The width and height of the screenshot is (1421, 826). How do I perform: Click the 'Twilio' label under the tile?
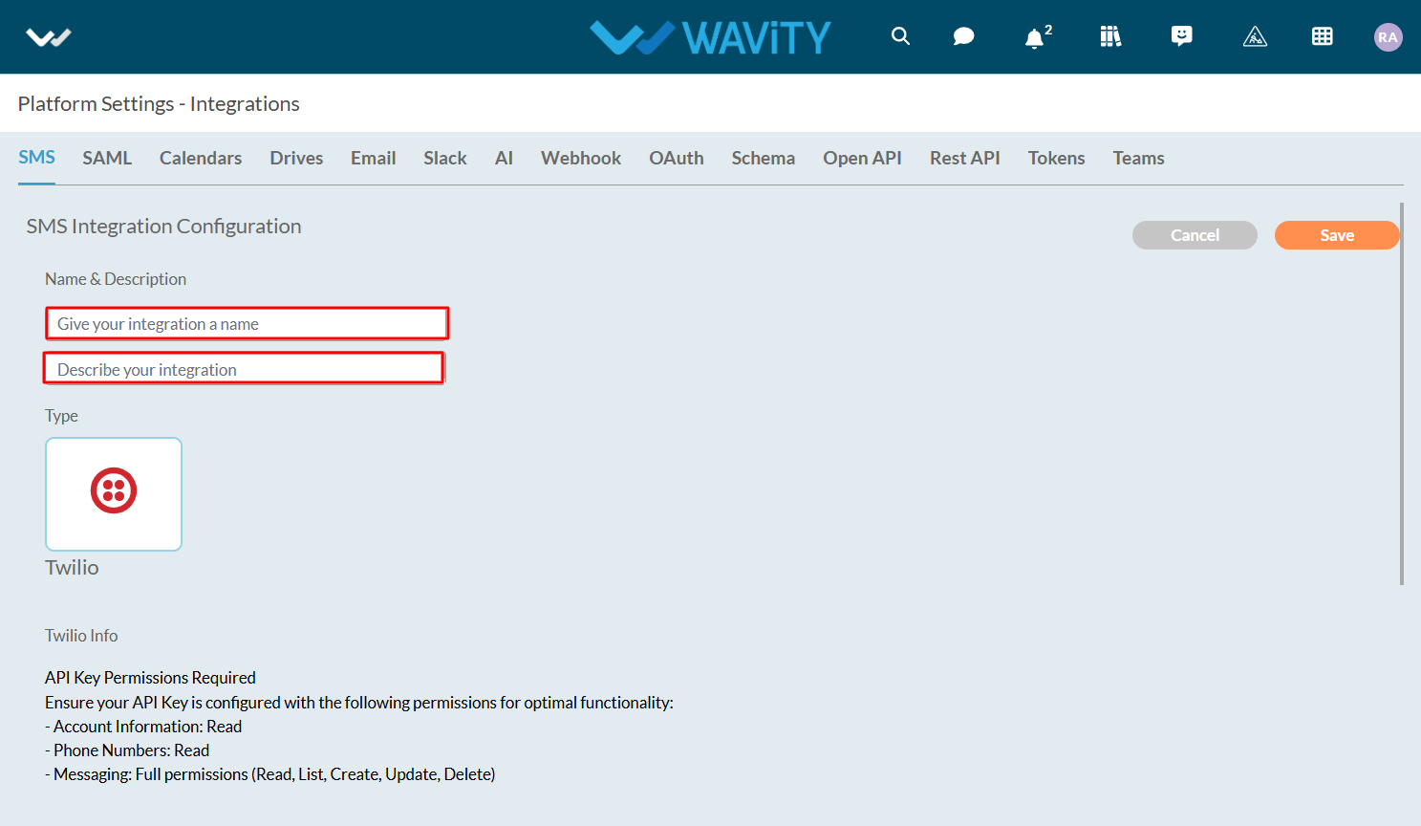72,568
